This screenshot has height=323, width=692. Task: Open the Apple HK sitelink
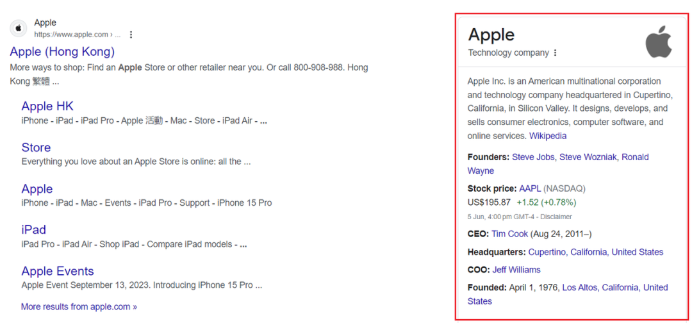47,106
